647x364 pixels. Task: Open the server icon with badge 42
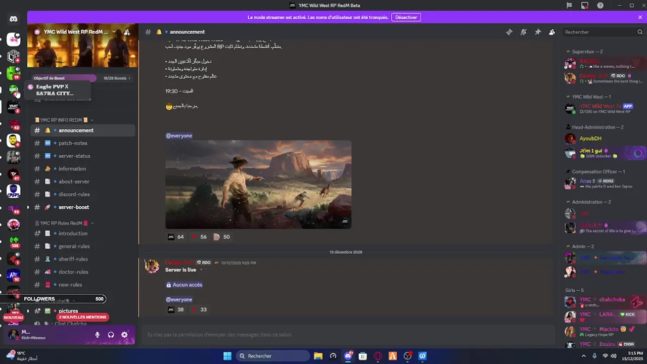[x=14, y=123]
